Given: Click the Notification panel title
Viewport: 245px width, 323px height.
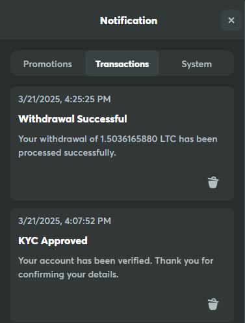Looking at the screenshot, I should [x=129, y=21].
